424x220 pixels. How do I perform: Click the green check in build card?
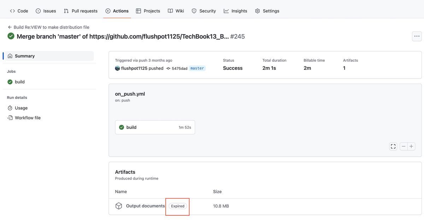click(122, 127)
